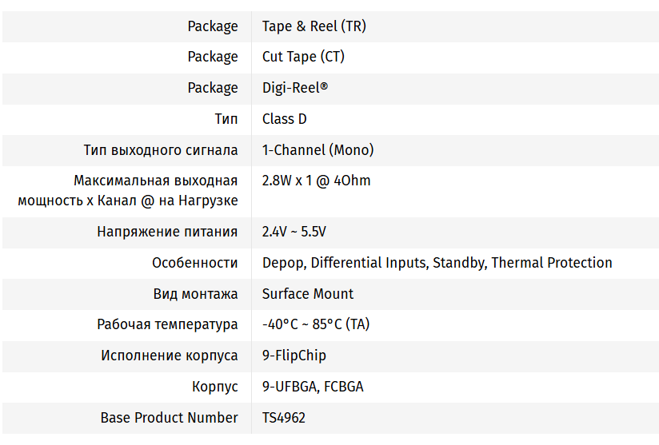Click the "Особенности" row label
659x445 pixels.
coord(194,263)
